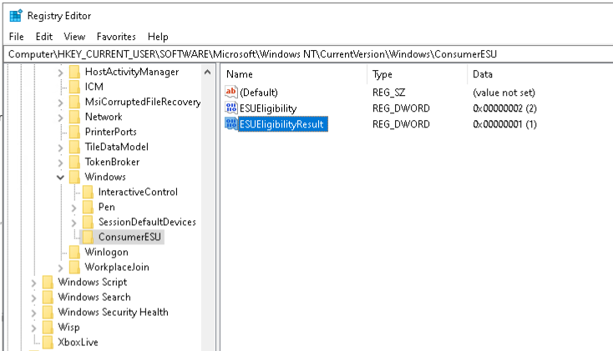Image resolution: width=613 pixels, height=351 pixels.
Task: Expand the HostActivityManager key
Action: (x=60, y=73)
